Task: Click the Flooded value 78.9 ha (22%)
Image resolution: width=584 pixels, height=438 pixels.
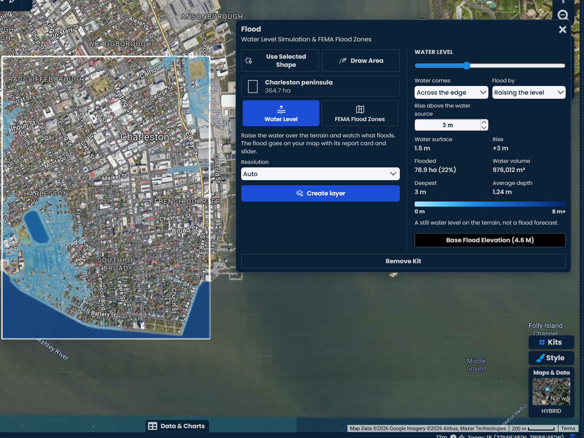Action: click(x=435, y=170)
